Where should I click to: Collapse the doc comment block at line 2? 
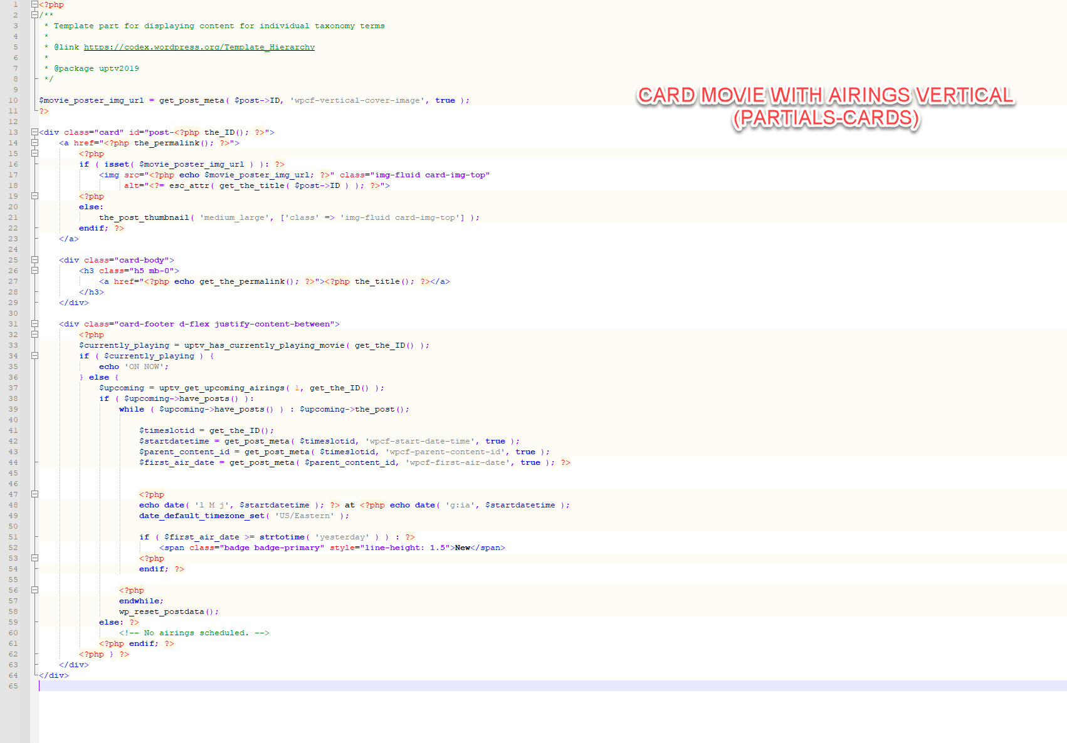tap(34, 15)
